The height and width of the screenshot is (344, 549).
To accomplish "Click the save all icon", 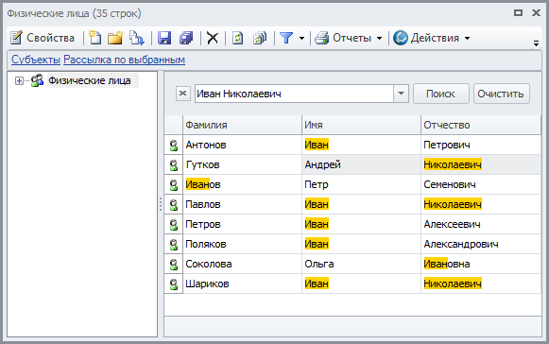I will (186, 38).
